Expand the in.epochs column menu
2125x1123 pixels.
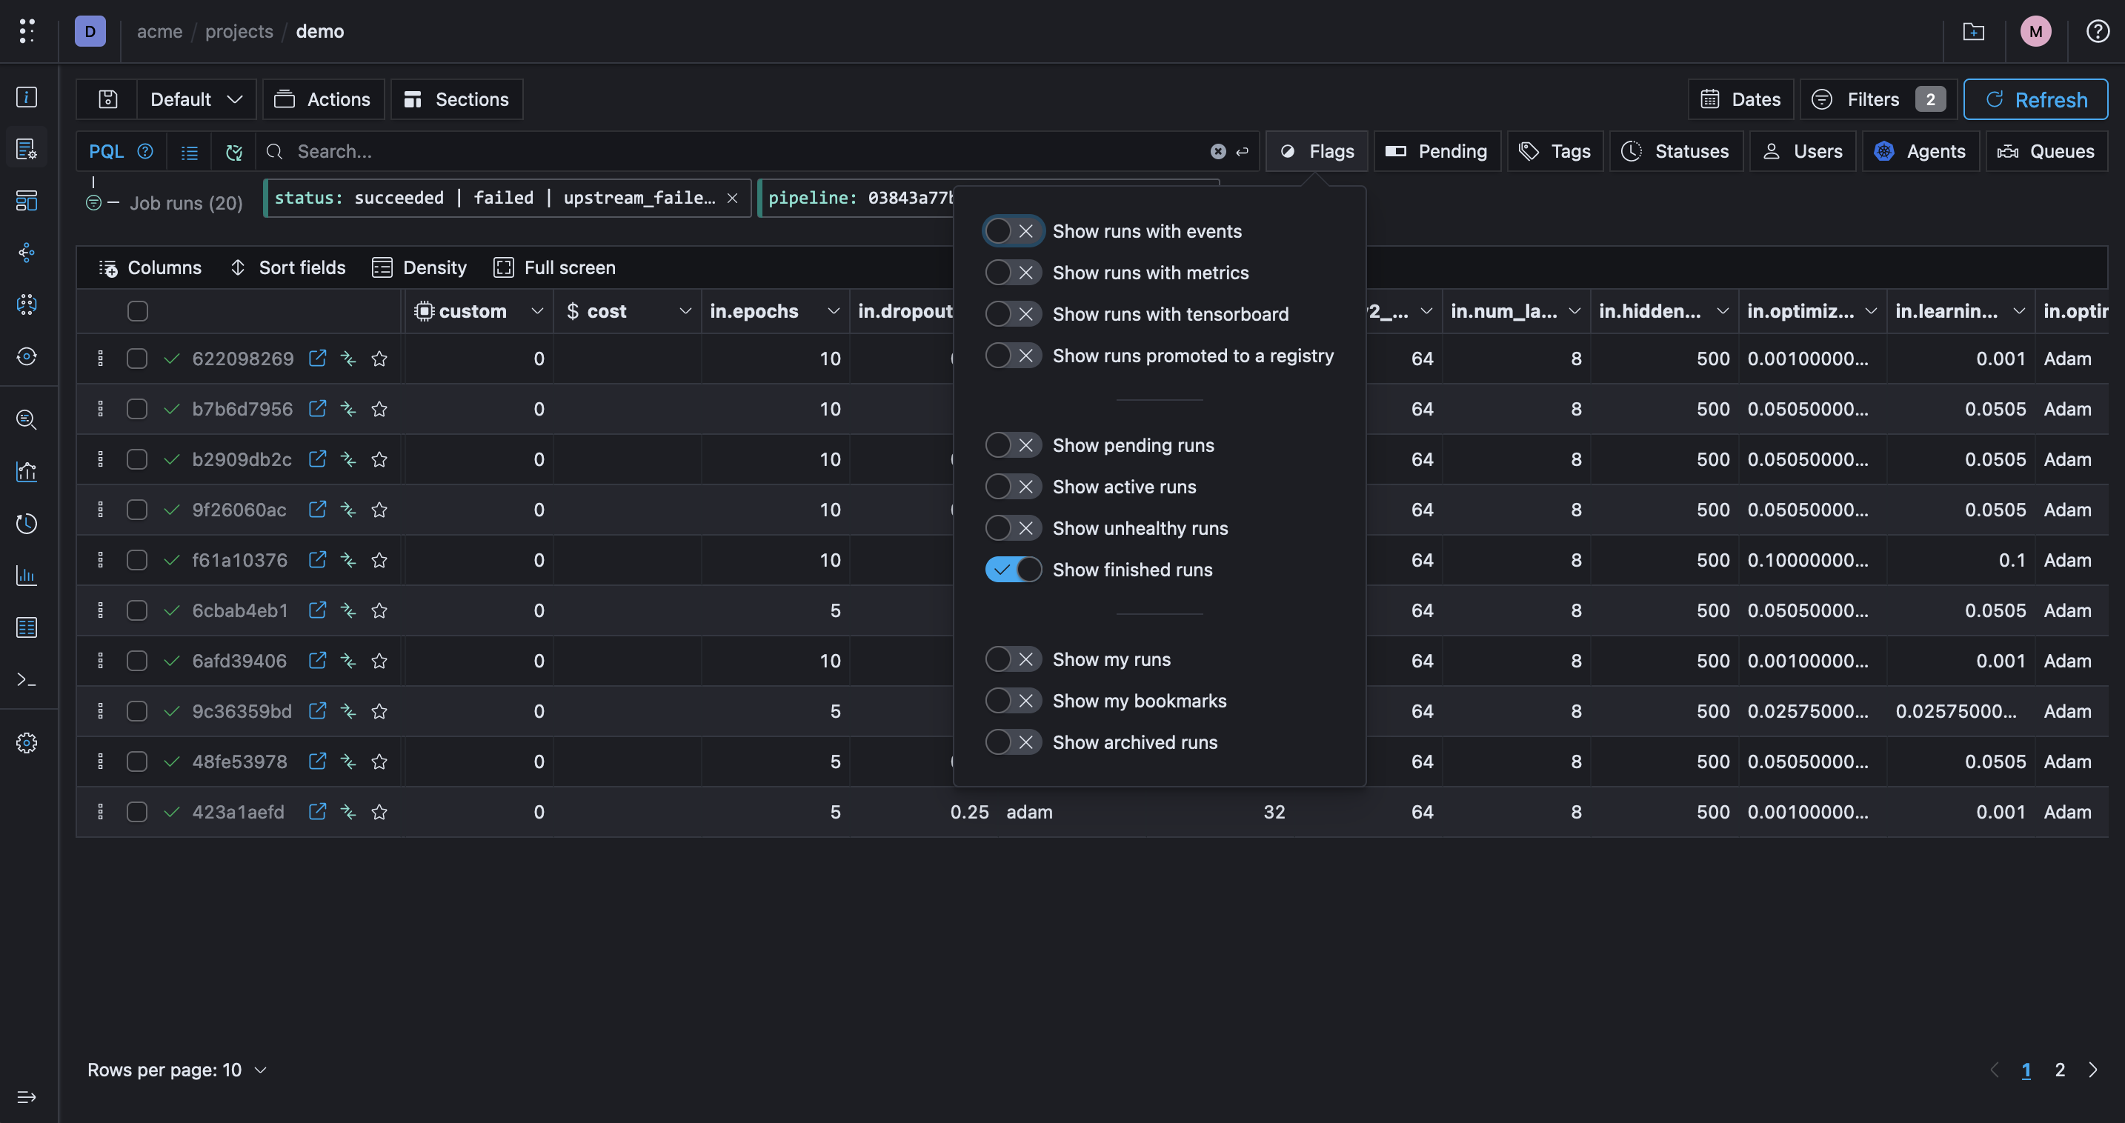tap(833, 311)
